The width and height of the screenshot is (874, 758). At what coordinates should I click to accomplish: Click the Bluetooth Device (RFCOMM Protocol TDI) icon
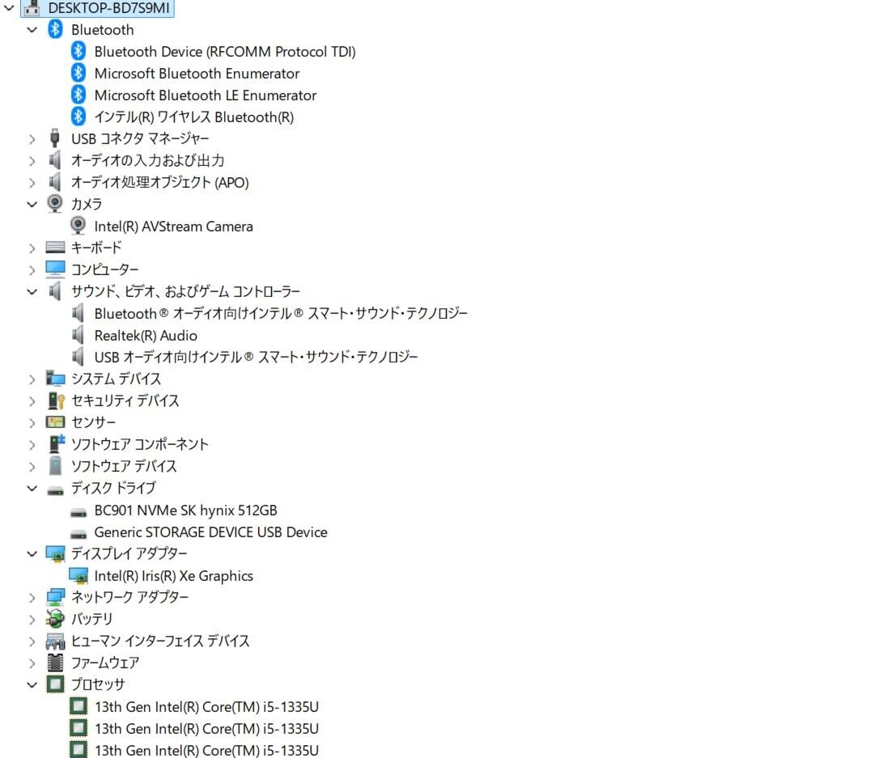78,51
